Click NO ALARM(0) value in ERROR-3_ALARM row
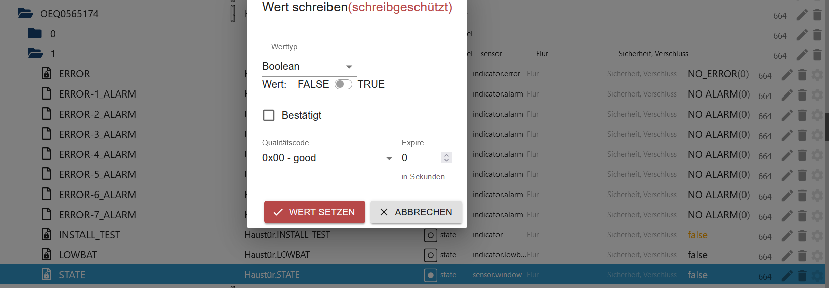 718,134
